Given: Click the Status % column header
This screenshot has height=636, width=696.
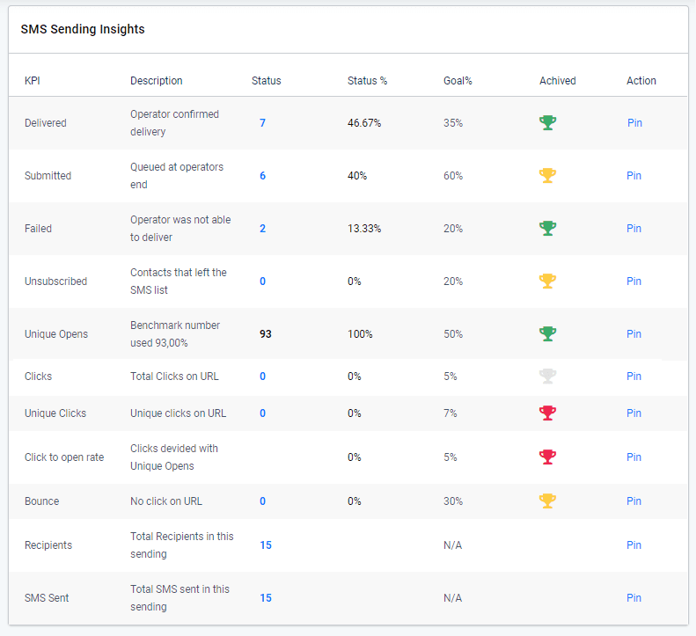Looking at the screenshot, I should tap(367, 81).
